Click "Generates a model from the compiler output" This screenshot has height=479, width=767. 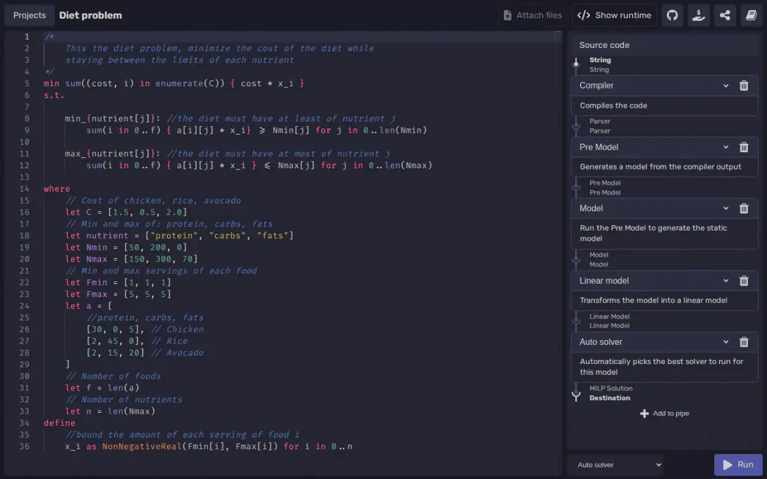(660, 166)
